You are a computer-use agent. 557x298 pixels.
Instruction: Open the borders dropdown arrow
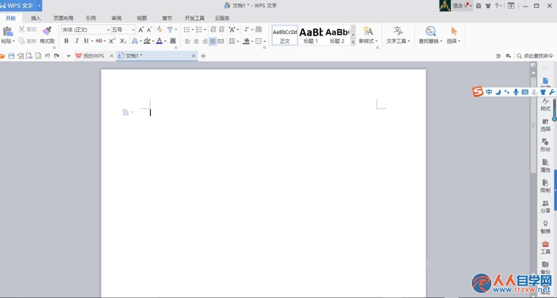point(265,42)
